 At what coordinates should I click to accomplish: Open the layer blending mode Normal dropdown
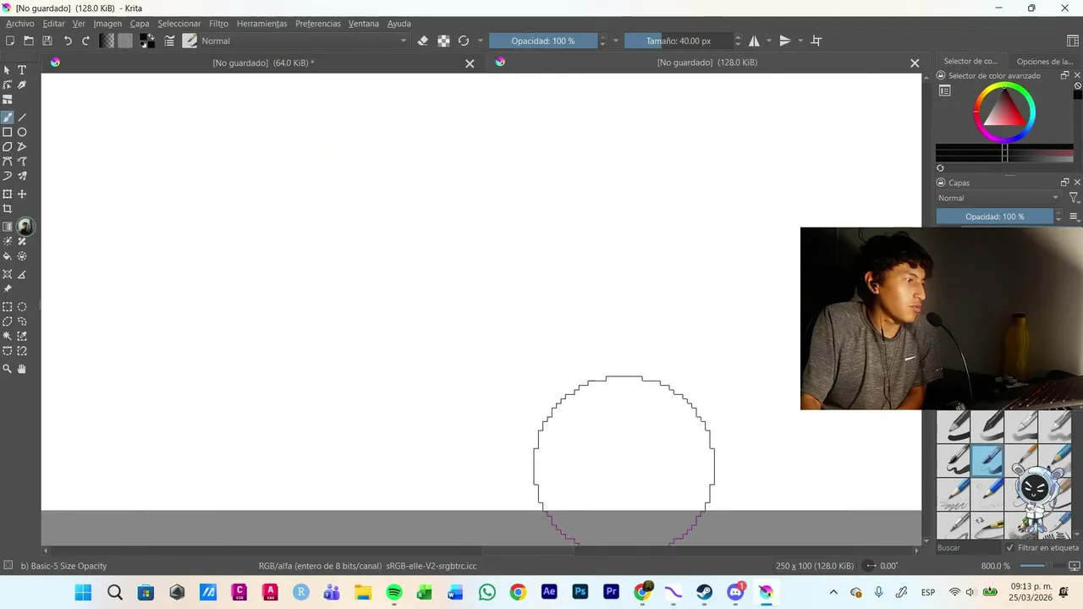pos(998,198)
